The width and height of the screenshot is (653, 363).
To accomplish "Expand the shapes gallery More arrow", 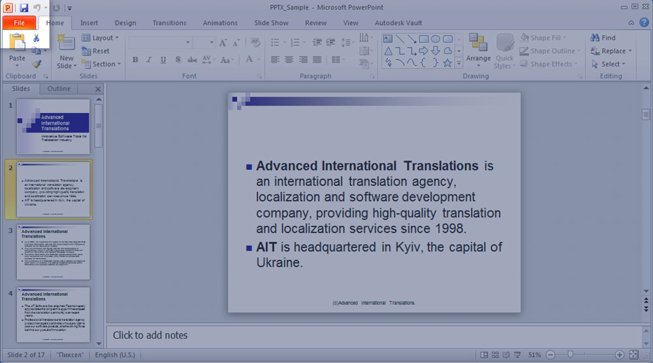I will click(458, 63).
